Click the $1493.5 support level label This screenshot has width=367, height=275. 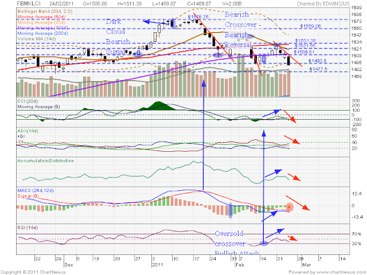(x=317, y=61)
